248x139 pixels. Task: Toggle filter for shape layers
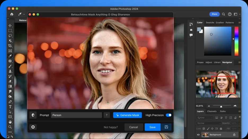231,118
